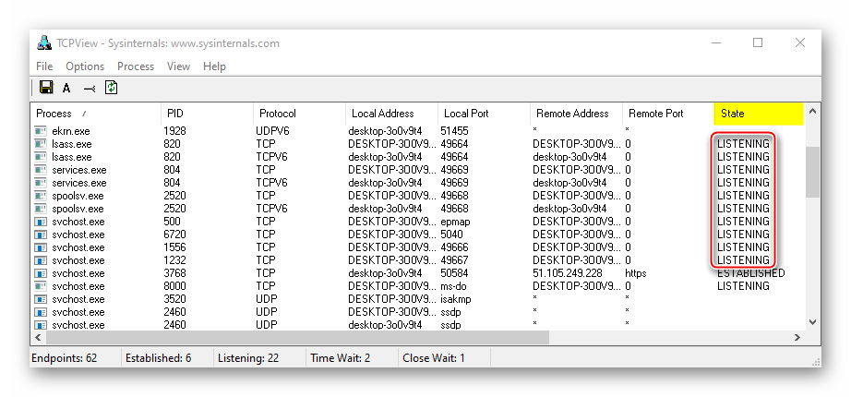Open the Help menu
851x397 pixels.
click(x=214, y=66)
